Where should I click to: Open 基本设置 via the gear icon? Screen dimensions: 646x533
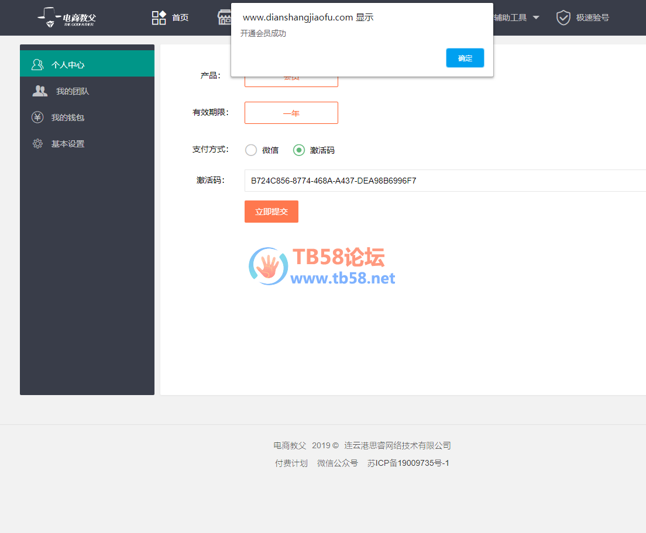click(37, 144)
